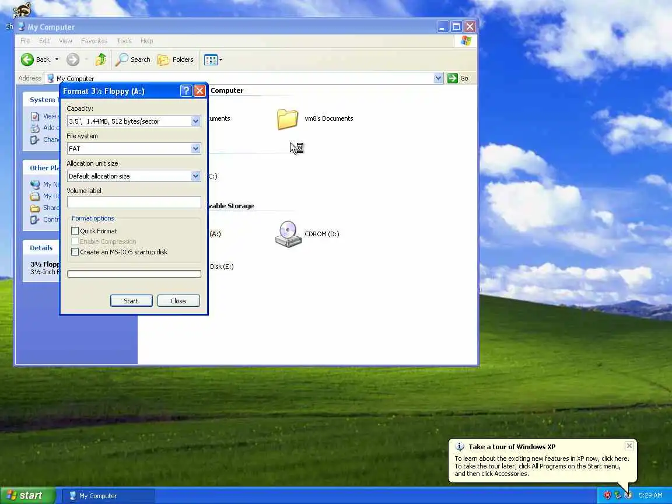The image size is (672, 504).
Task: Go up one folder level icon
Action: [x=101, y=60]
